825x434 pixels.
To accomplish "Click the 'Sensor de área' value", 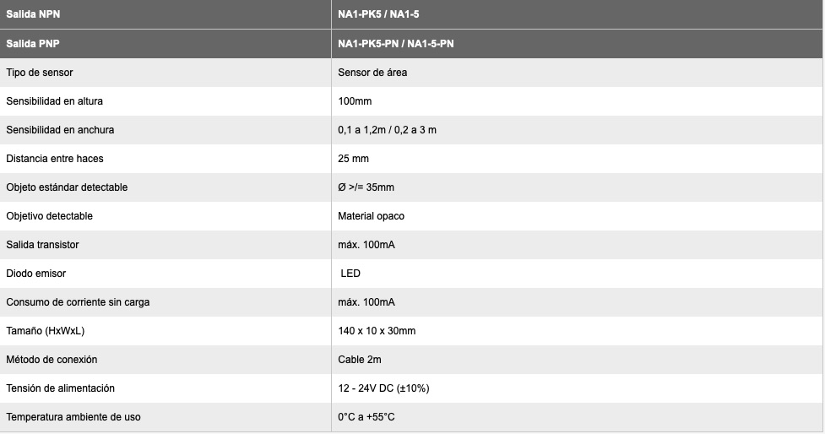I will [372, 73].
